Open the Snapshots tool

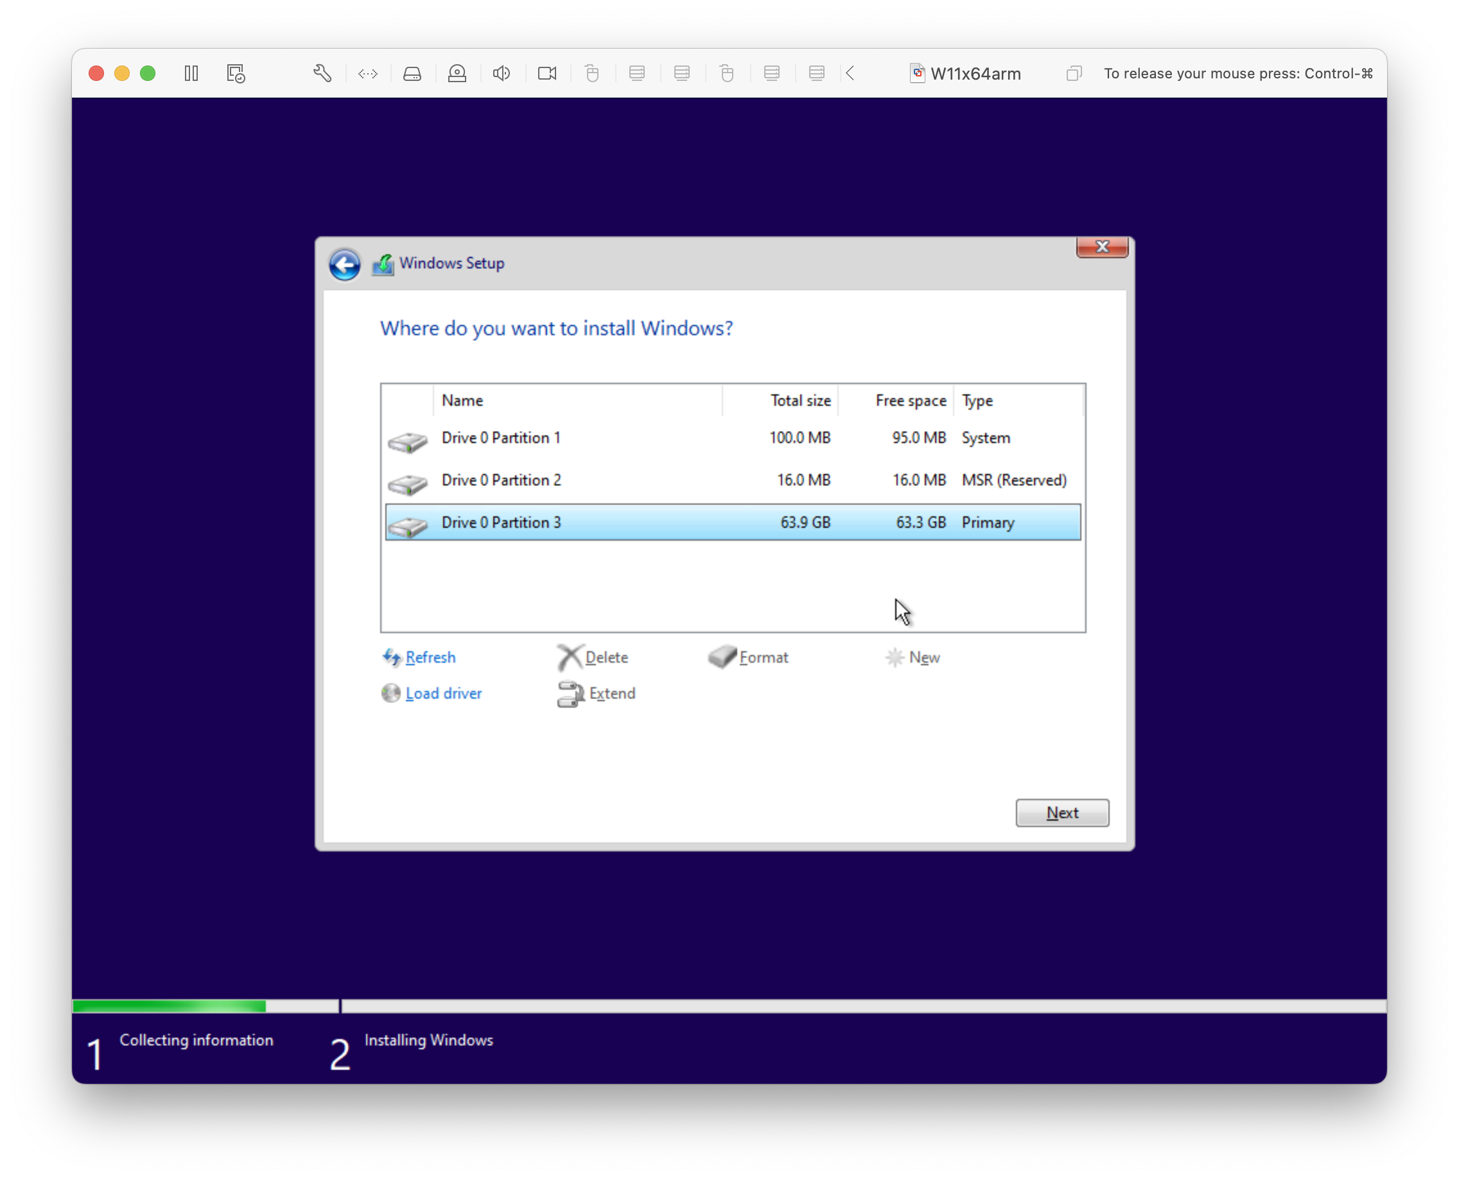tap(235, 73)
